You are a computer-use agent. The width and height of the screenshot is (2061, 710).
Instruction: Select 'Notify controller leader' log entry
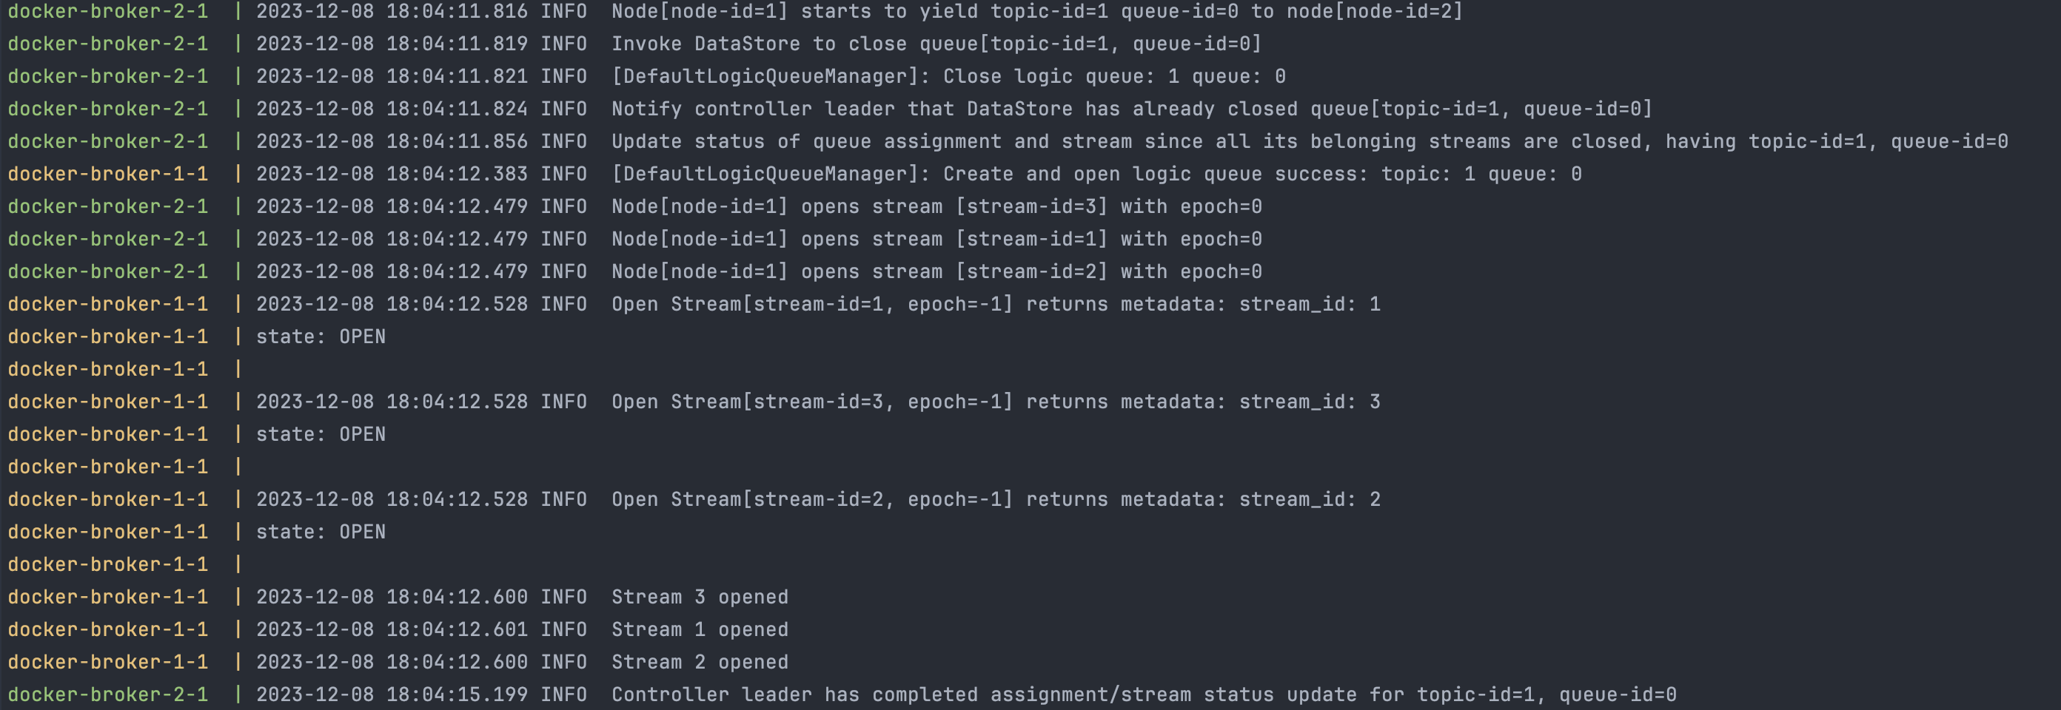coord(1132,109)
